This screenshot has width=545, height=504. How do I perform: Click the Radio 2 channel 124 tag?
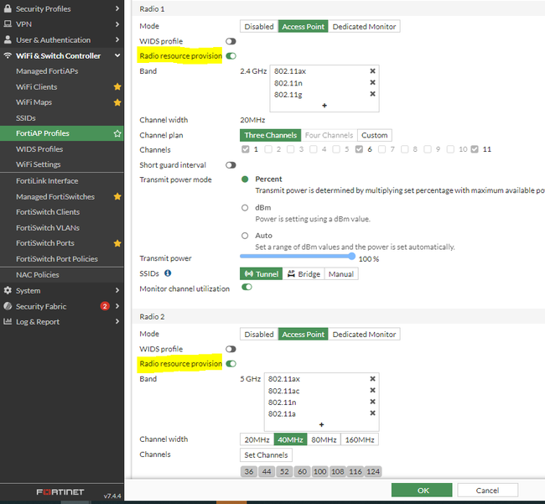tap(373, 471)
